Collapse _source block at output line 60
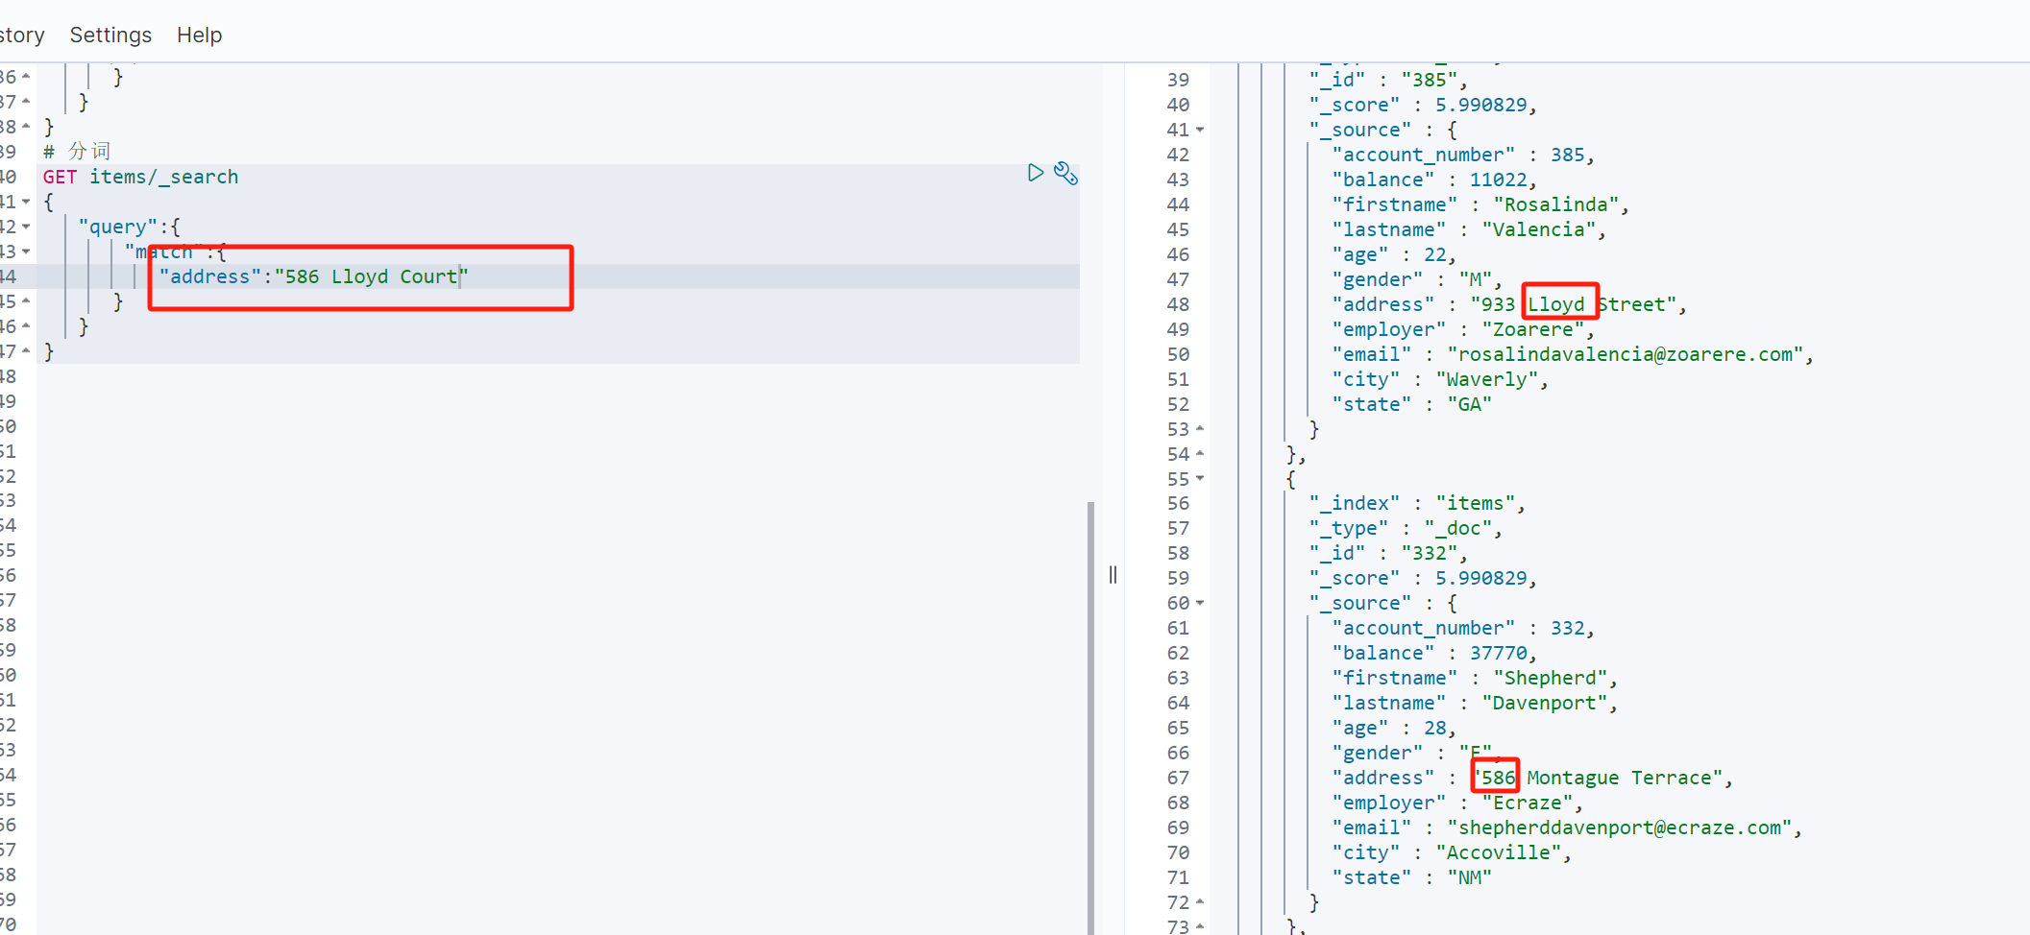 click(1200, 603)
